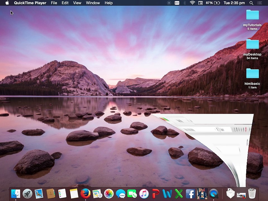Image resolution: width=268 pixels, height=201 pixels.
Task: Open the Apple menu
Action: tap(7, 3)
